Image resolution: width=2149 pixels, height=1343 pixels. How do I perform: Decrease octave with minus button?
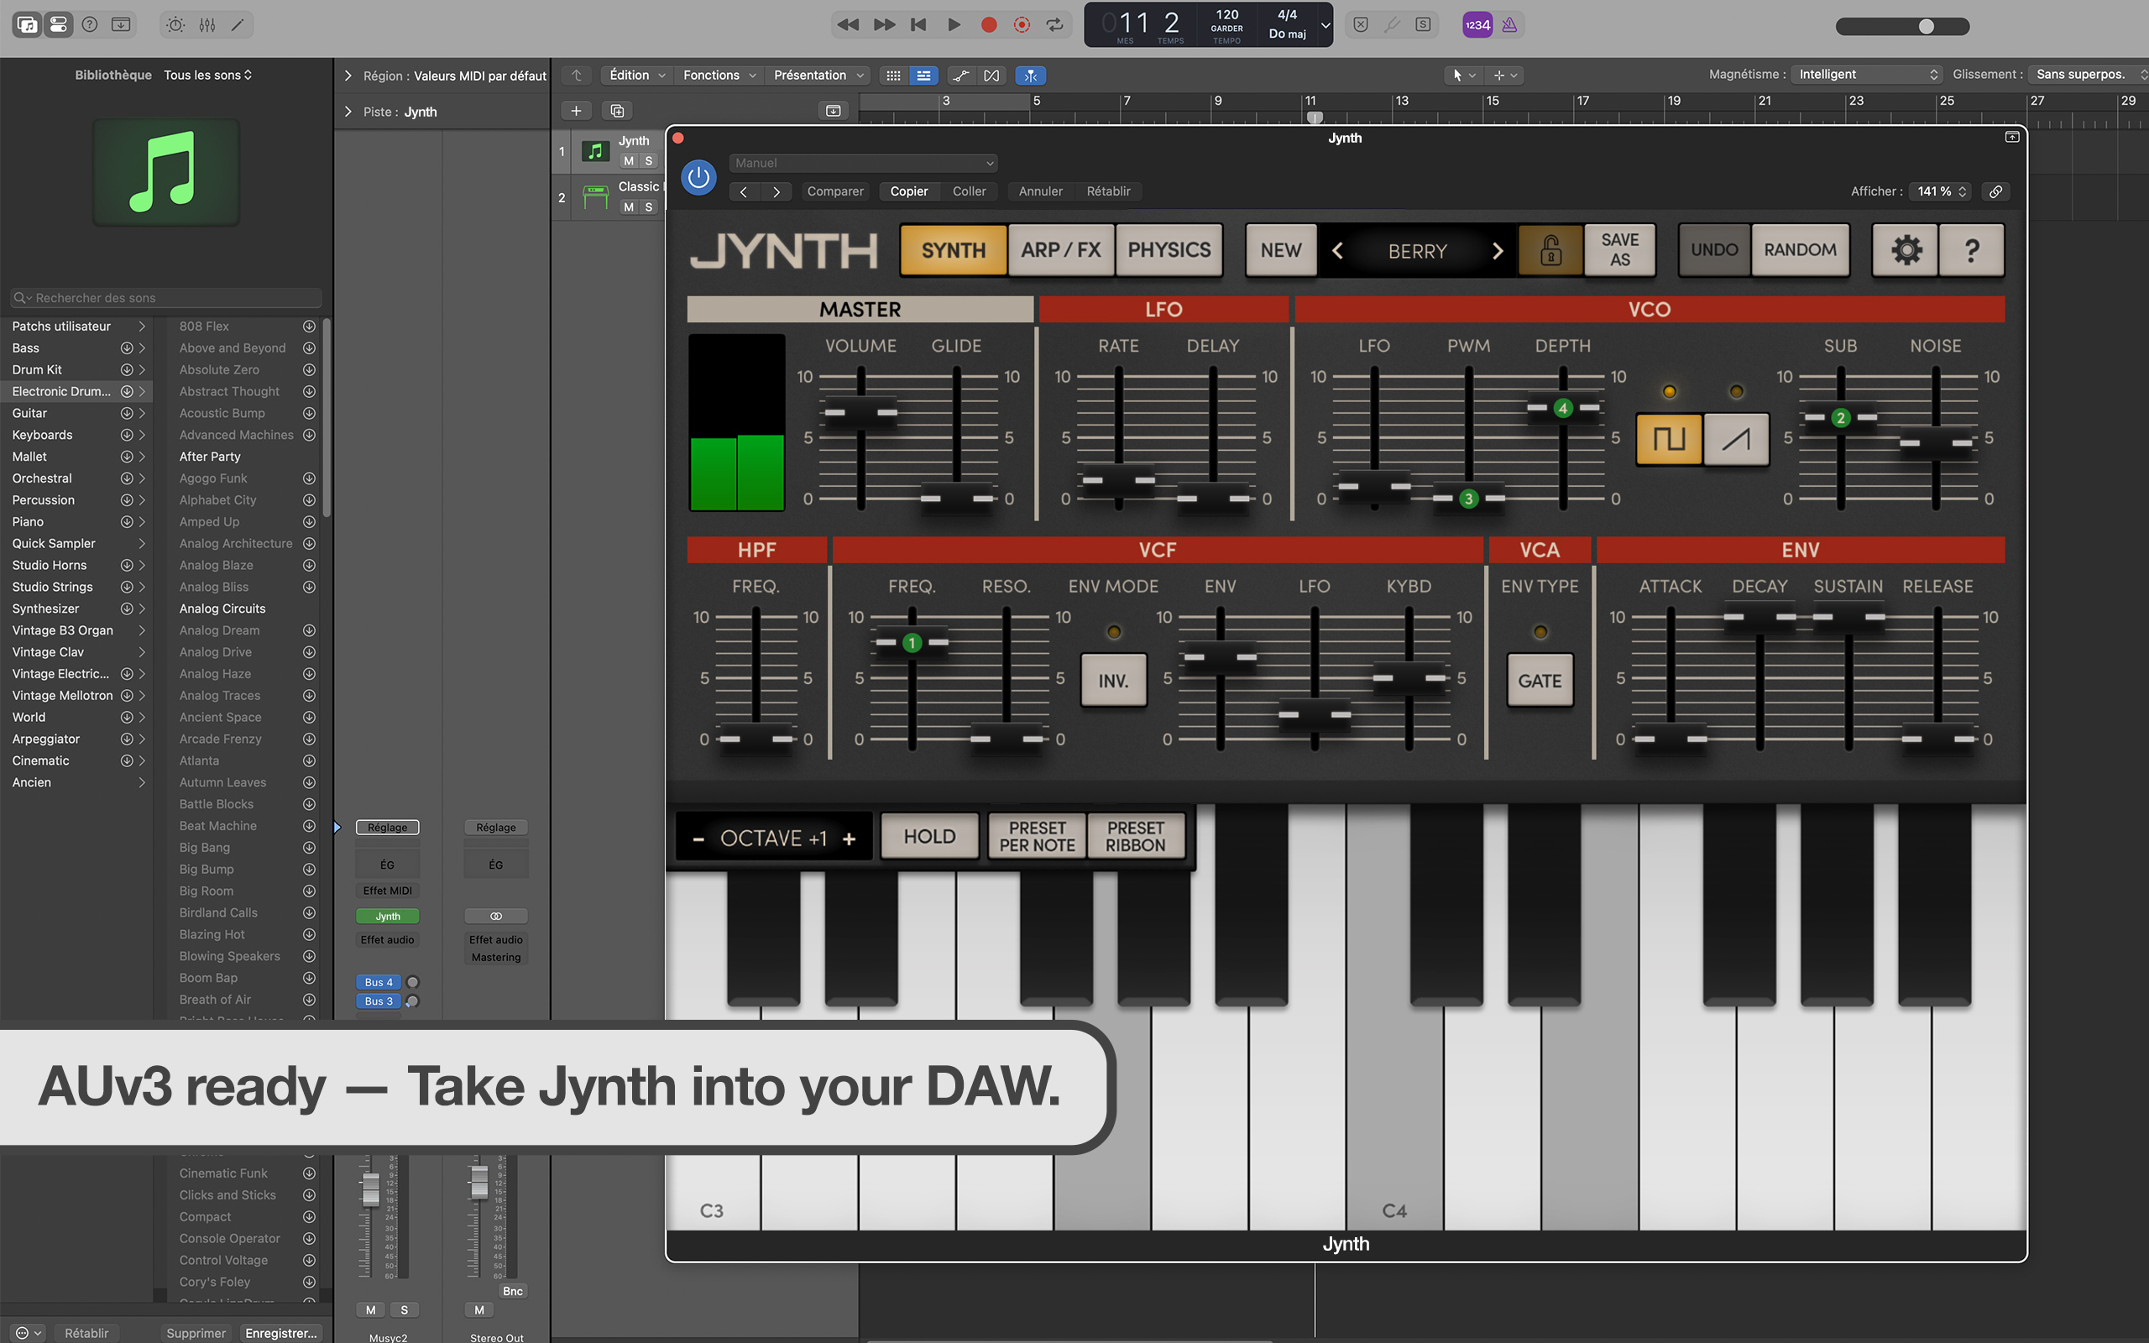[699, 839]
